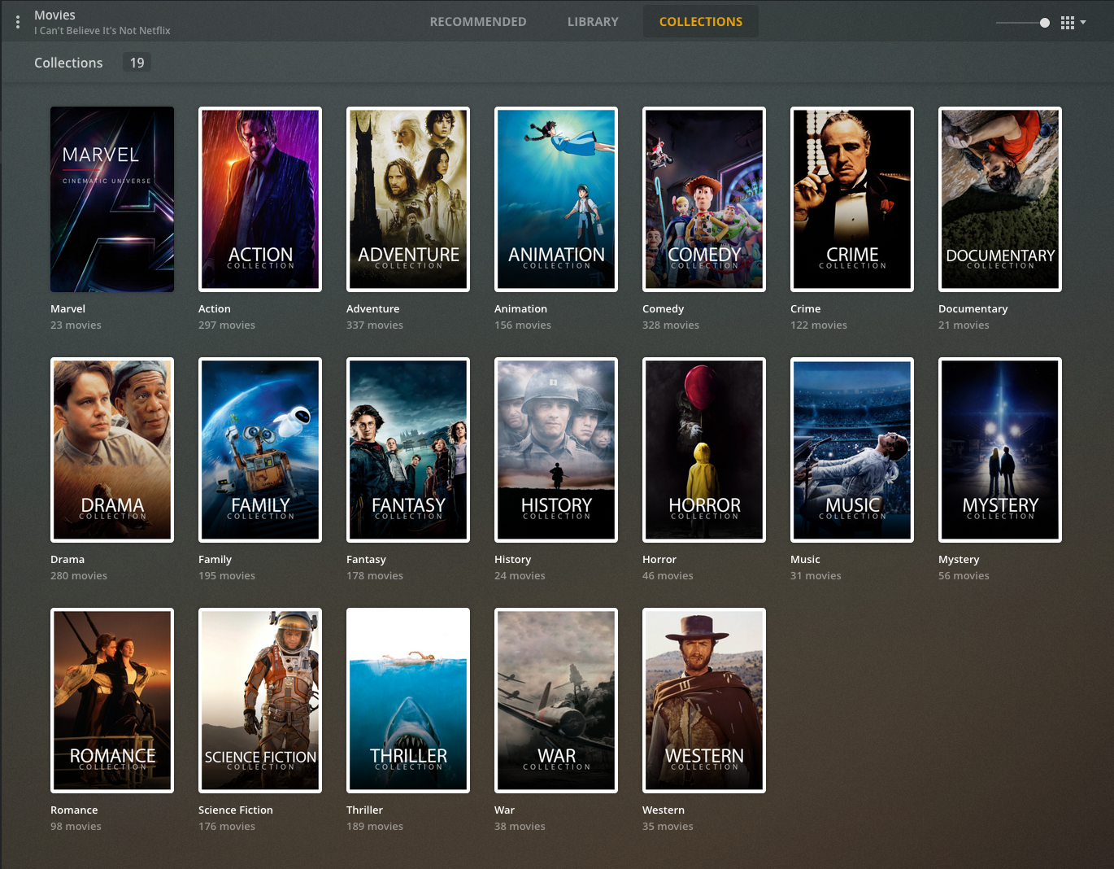Open the Music collection poster
Viewport: 1114px width, 869px height.
pyautogui.click(x=852, y=450)
